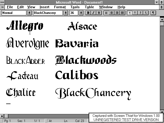Open the Table menu
This screenshot has width=164, height=123.
pyautogui.click(x=89, y=7)
